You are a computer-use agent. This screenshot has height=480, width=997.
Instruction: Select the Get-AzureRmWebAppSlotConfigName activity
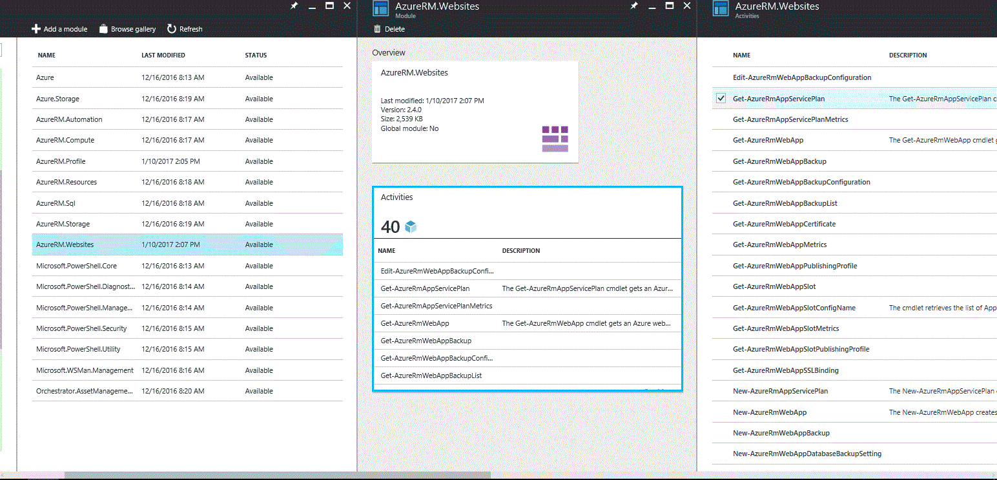(794, 308)
